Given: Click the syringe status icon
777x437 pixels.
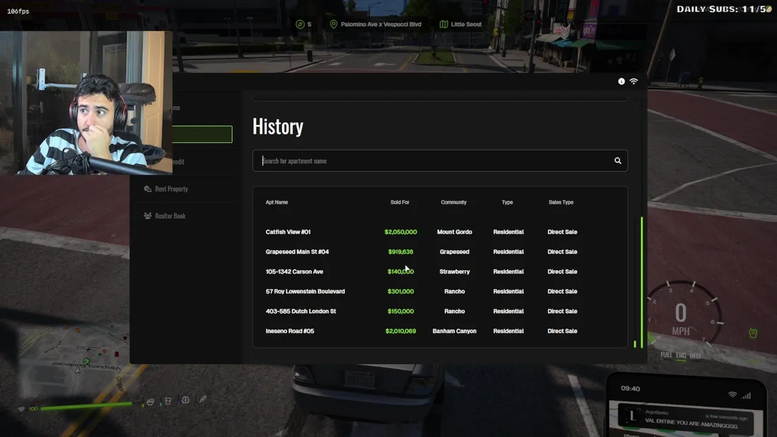Looking at the screenshot, I should [x=203, y=399].
